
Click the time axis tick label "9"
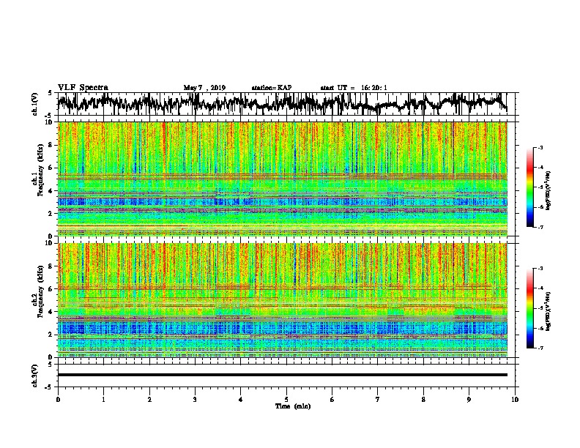[469, 399]
